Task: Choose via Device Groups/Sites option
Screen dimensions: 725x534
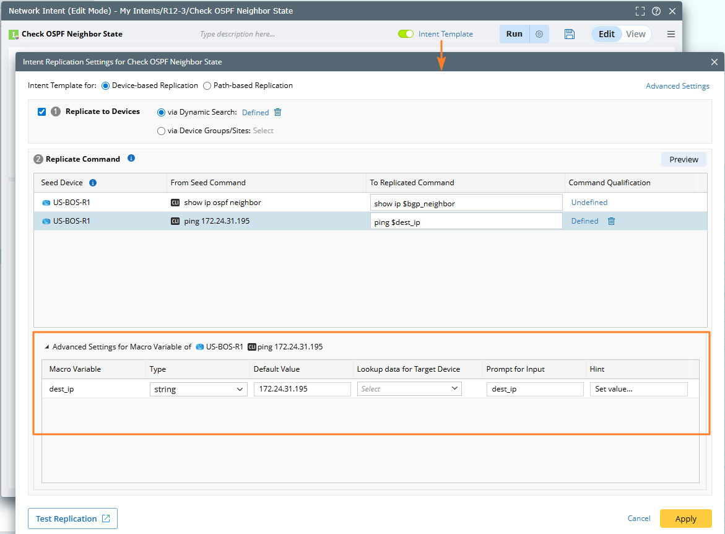Action: pos(162,131)
